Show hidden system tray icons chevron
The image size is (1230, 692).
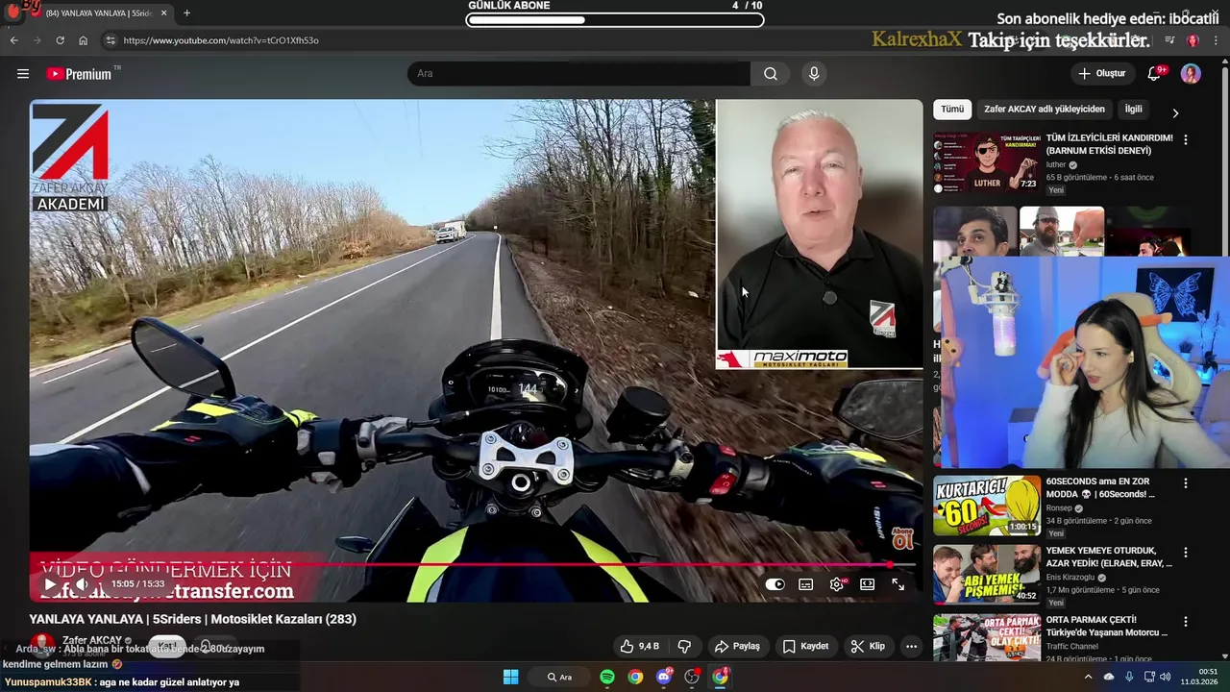pyautogui.click(x=1088, y=677)
